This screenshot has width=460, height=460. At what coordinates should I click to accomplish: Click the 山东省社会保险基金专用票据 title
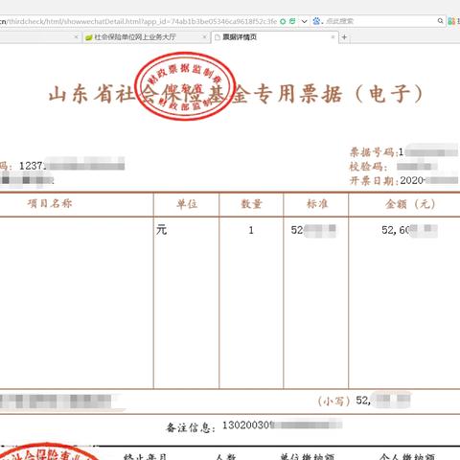(236, 94)
